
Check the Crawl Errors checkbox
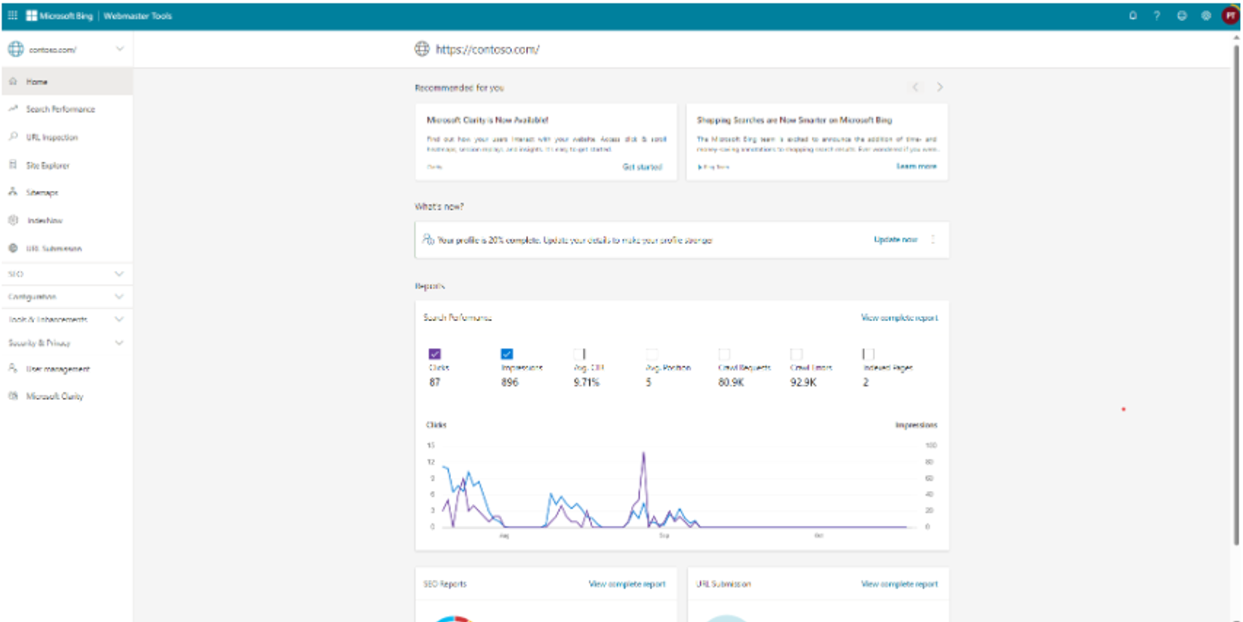pos(796,354)
